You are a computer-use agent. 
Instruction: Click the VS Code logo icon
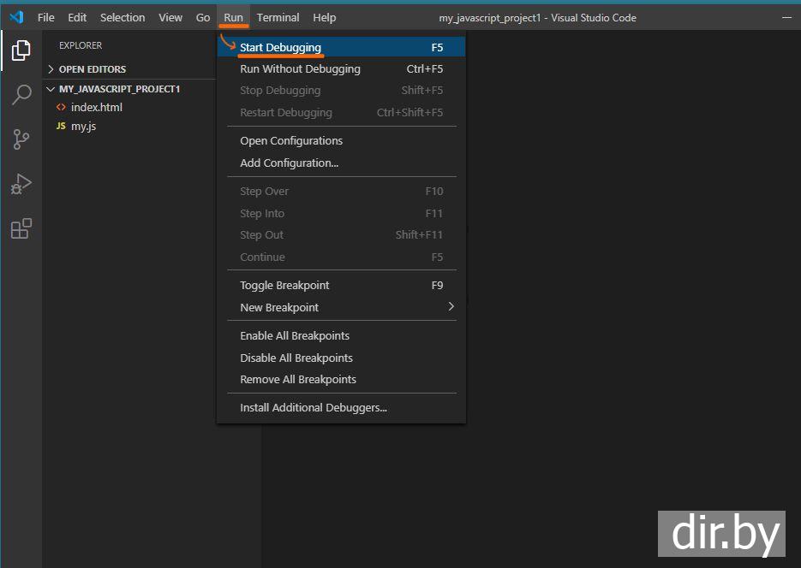pyautogui.click(x=16, y=17)
